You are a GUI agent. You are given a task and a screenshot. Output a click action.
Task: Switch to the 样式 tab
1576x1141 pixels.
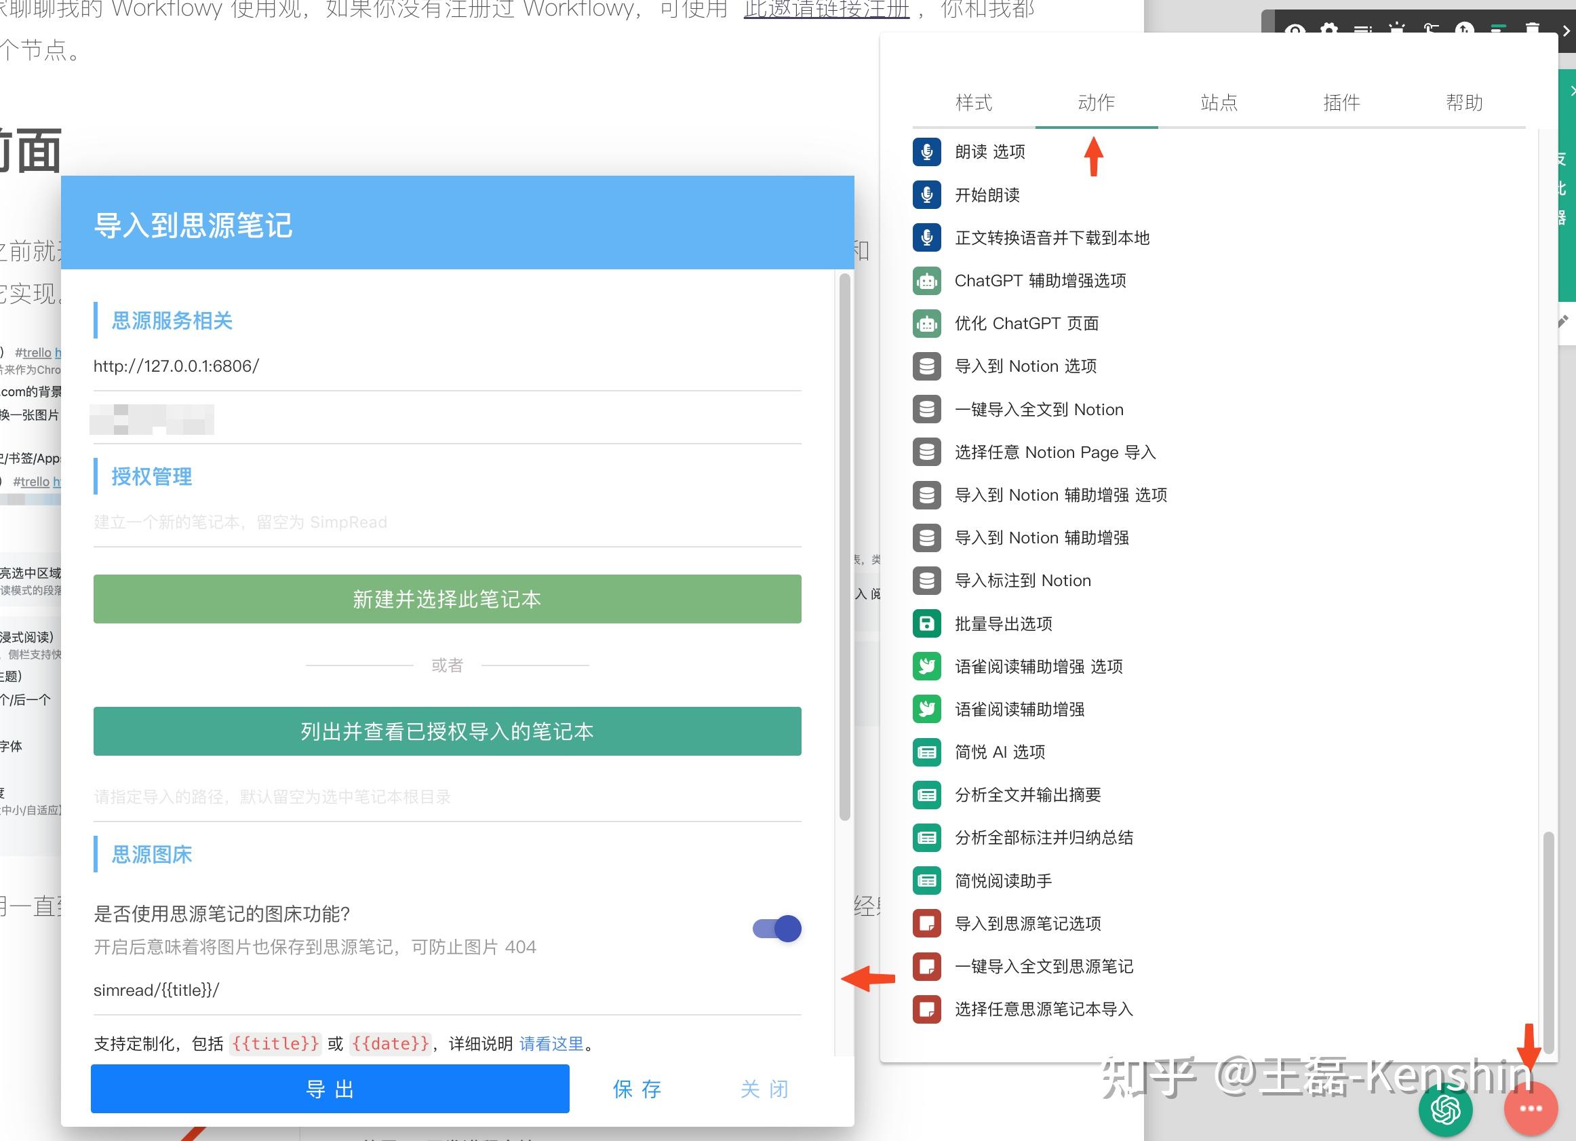click(x=974, y=103)
